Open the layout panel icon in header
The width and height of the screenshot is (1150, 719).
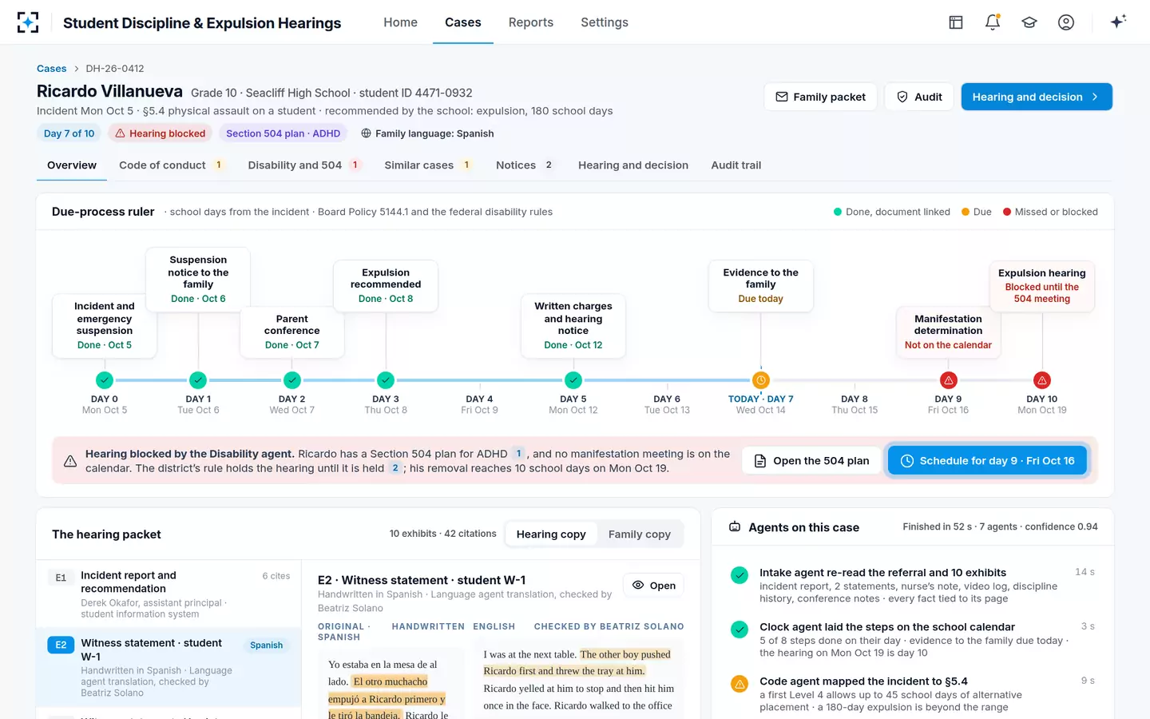956,22
